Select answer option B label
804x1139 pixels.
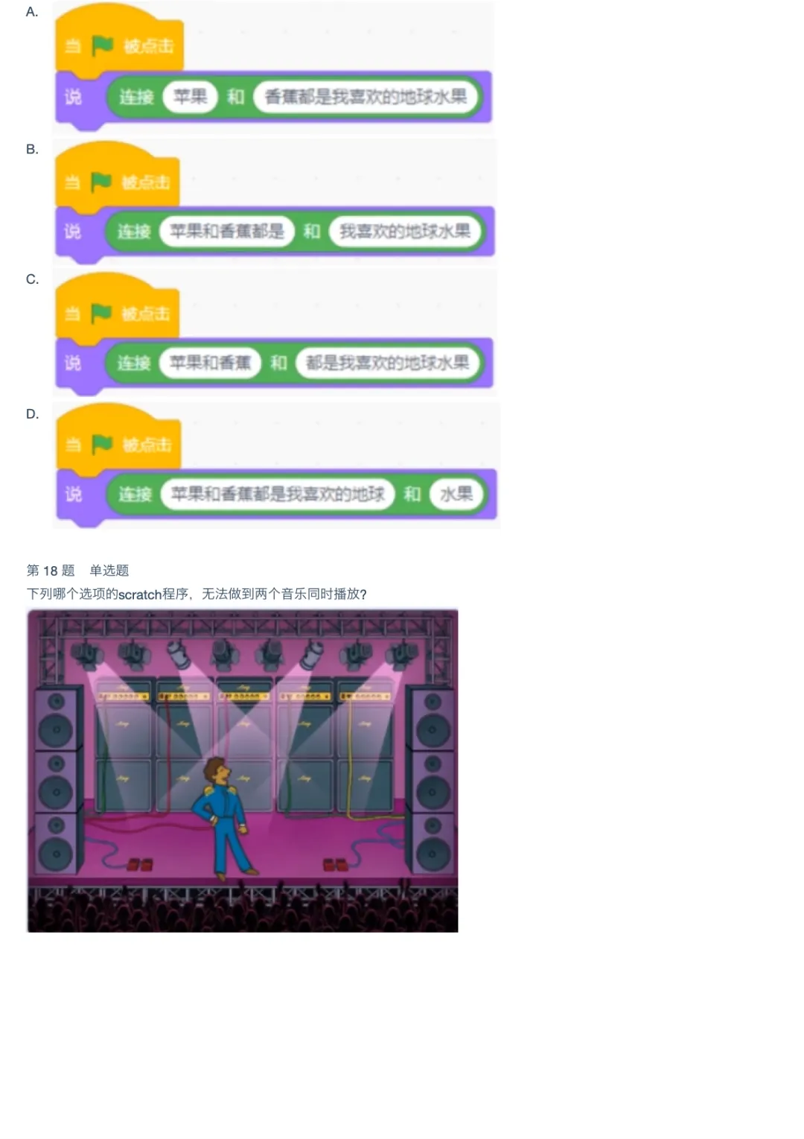pos(32,149)
